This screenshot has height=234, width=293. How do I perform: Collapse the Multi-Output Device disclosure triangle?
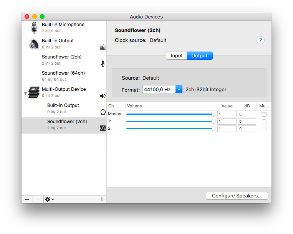click(25, 93)
